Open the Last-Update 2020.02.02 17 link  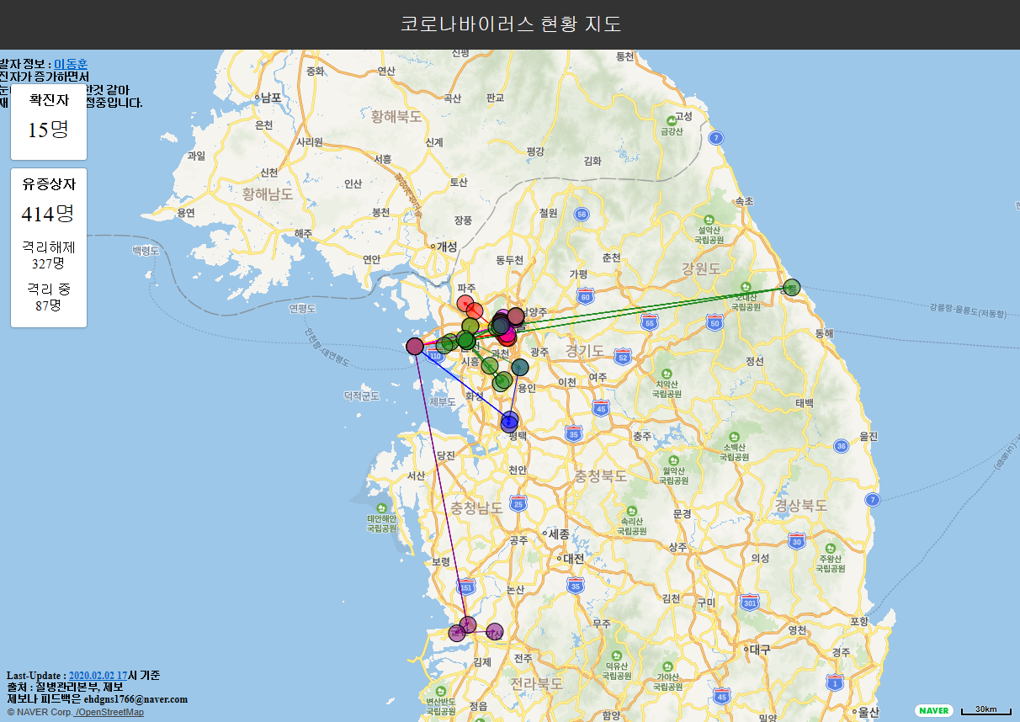pos(98,676)
